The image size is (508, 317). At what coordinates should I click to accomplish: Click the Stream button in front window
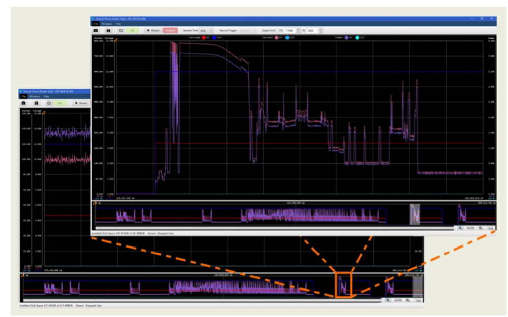pyautogui.click(x=153, y=30)
